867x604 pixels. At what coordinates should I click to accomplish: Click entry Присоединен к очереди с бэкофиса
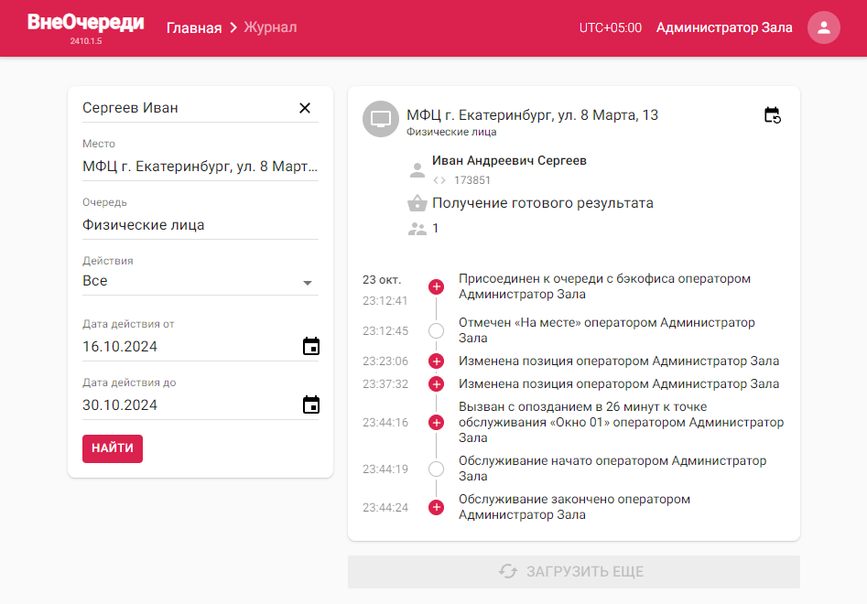click(604, 286)
